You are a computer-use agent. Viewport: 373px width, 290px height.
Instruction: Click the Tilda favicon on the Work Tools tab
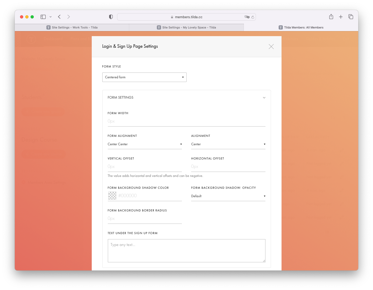coord(48,27)
